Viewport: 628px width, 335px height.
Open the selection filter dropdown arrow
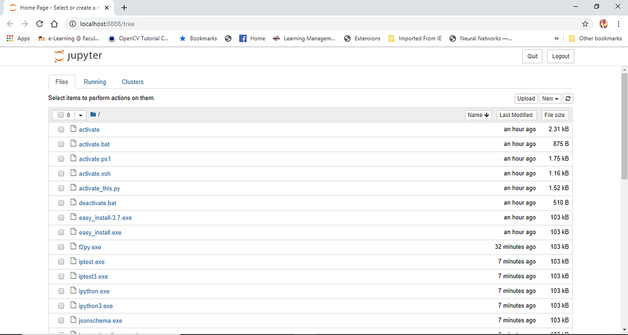[80, 114]
